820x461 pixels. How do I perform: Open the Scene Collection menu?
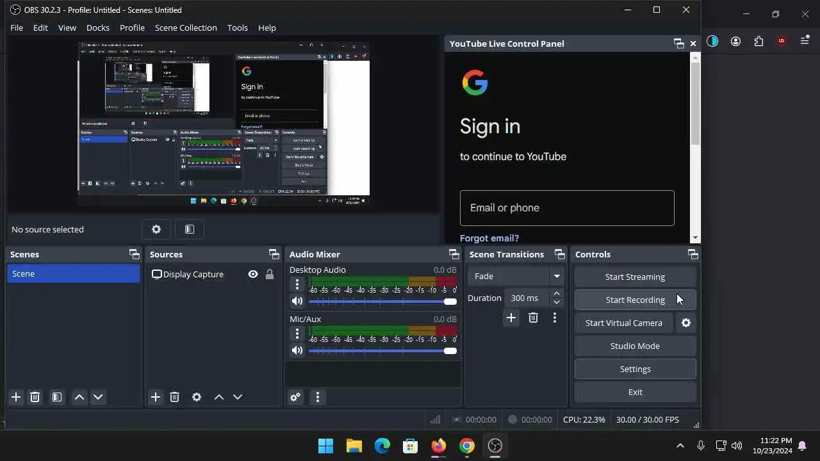[x=186, y=28]
